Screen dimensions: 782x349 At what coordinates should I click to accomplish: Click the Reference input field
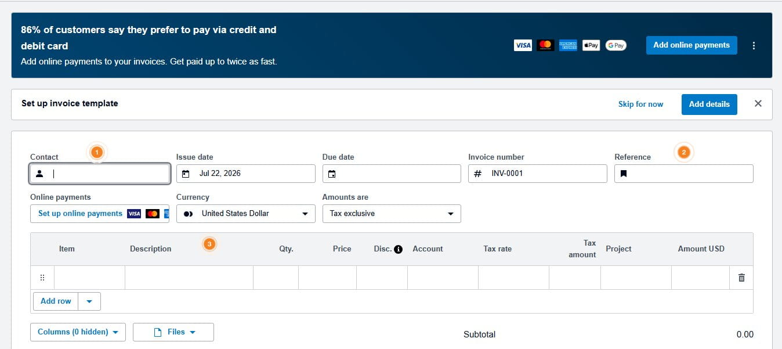[x=684, y=174]
